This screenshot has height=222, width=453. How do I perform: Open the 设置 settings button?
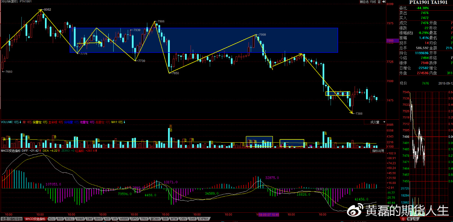point(4,219)
